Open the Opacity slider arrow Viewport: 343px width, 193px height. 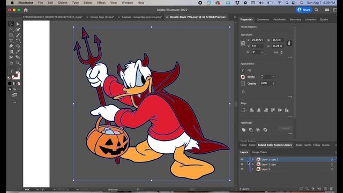click(x=274, y=84)
